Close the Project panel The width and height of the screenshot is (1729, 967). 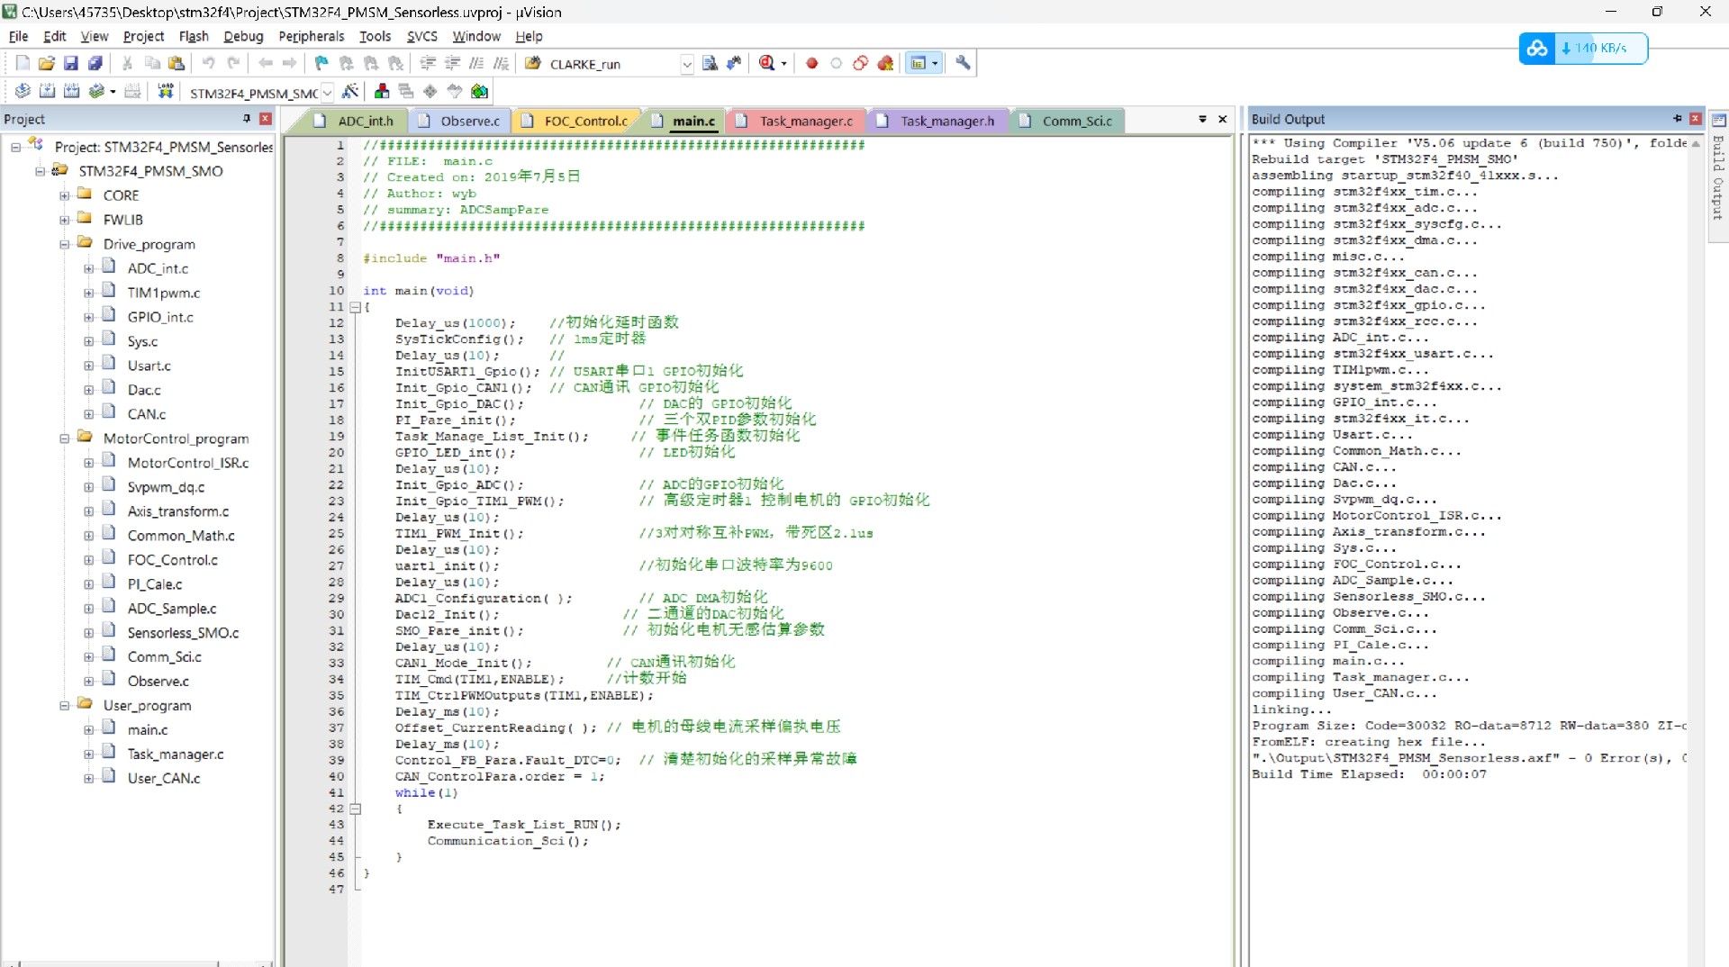pos(265,119)
